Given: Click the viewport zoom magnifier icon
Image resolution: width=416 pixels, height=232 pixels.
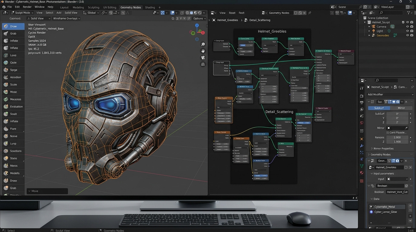Looking at the screenshot, I should click(203, 44).
